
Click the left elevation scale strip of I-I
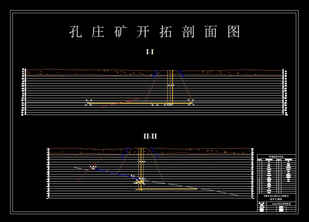pos(23,90)
